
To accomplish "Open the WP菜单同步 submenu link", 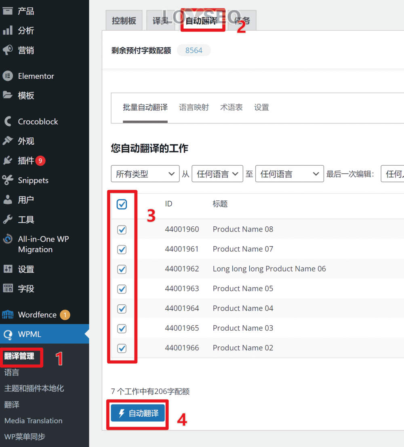I will 25,437.
